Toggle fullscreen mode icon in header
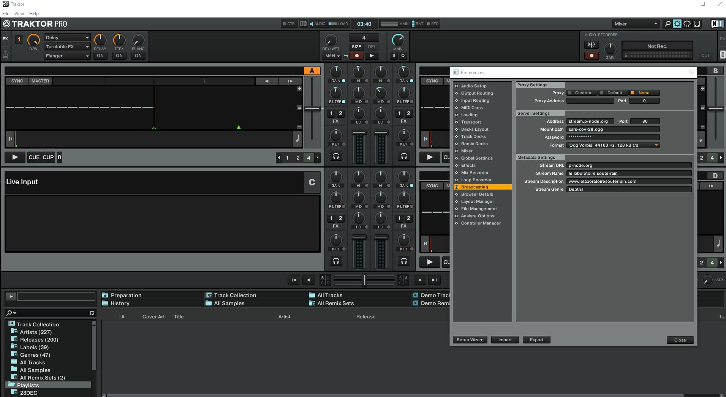Viewport: 726px width, 397px height. click(x=697, y=24)
